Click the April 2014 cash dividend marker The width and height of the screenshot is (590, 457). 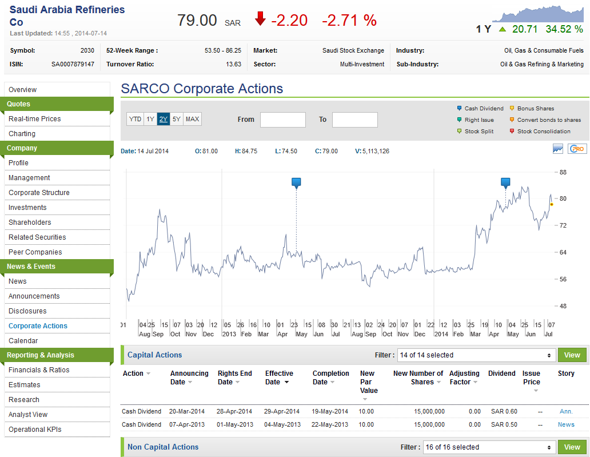tap(505, 182)
